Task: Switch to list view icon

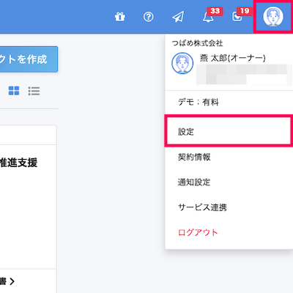Action: pos(34,91)
